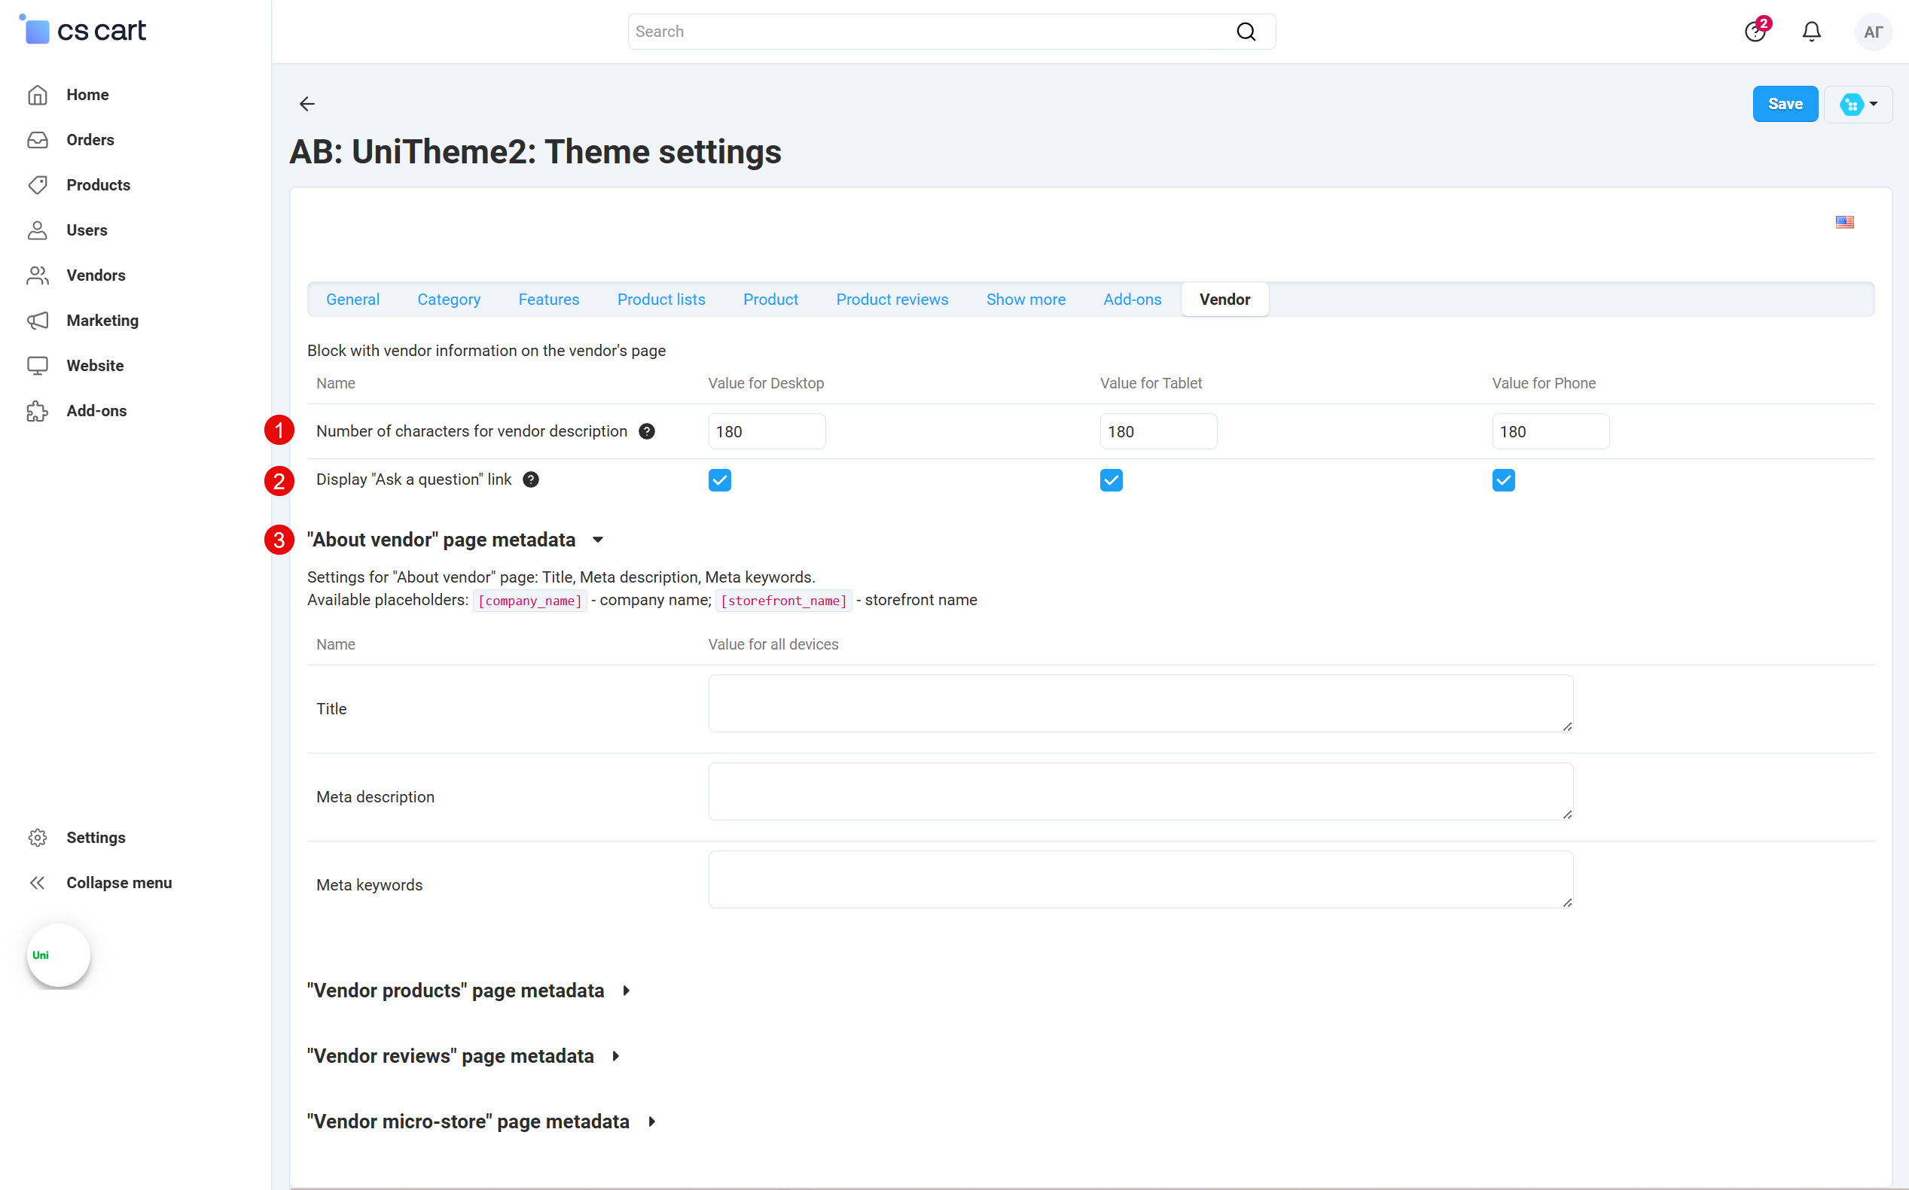Click the Uni round badge
Viewport: 1909px width, 1190px height.
tap(58, 954)
